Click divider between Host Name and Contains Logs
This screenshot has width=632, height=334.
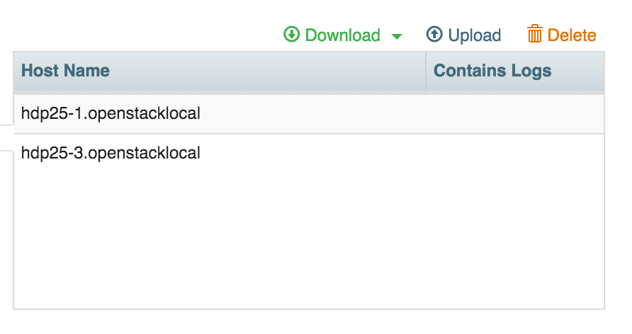pyautogui.click(x=426, y=71)
